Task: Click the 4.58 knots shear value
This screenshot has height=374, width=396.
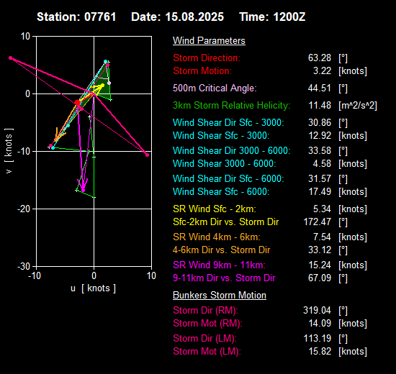Action: (x=322, y=163)
